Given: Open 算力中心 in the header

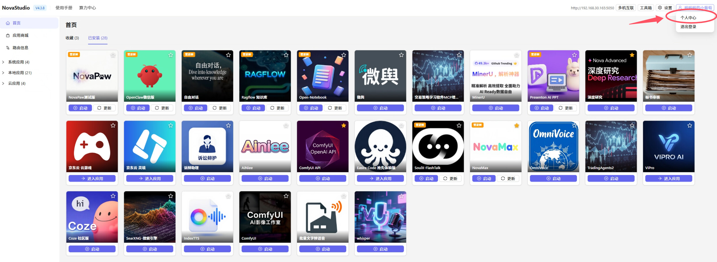Looking at the screenshot, I should tap(87, 8).
